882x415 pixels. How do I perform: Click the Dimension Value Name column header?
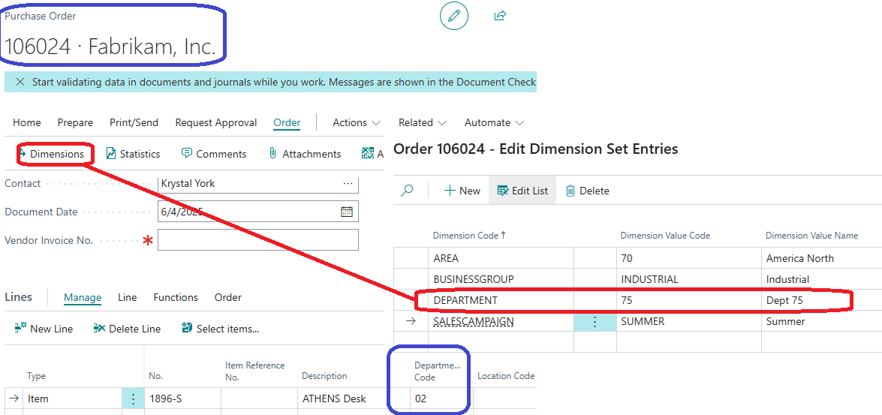(811, 236)
